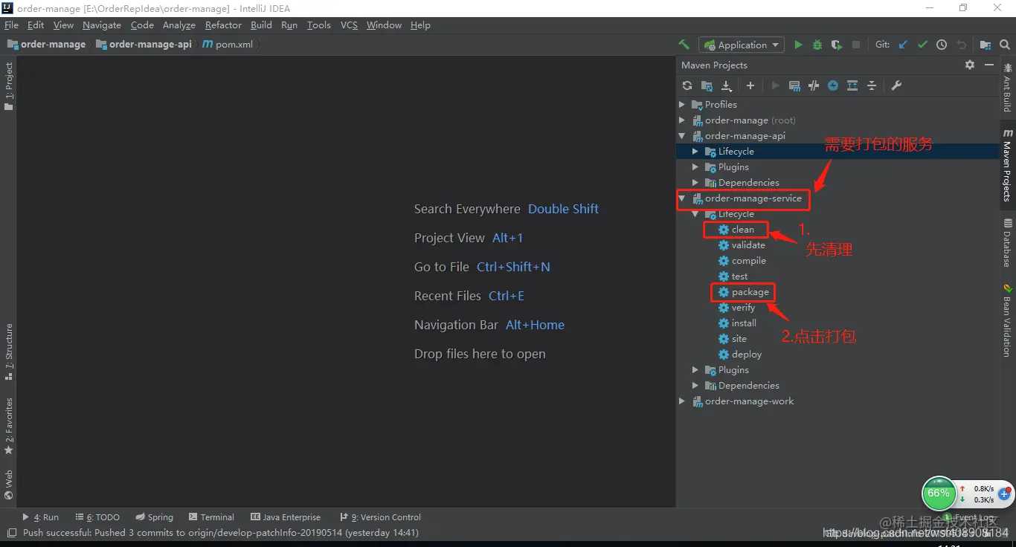Open the Terminal tool window

[211, 517]
